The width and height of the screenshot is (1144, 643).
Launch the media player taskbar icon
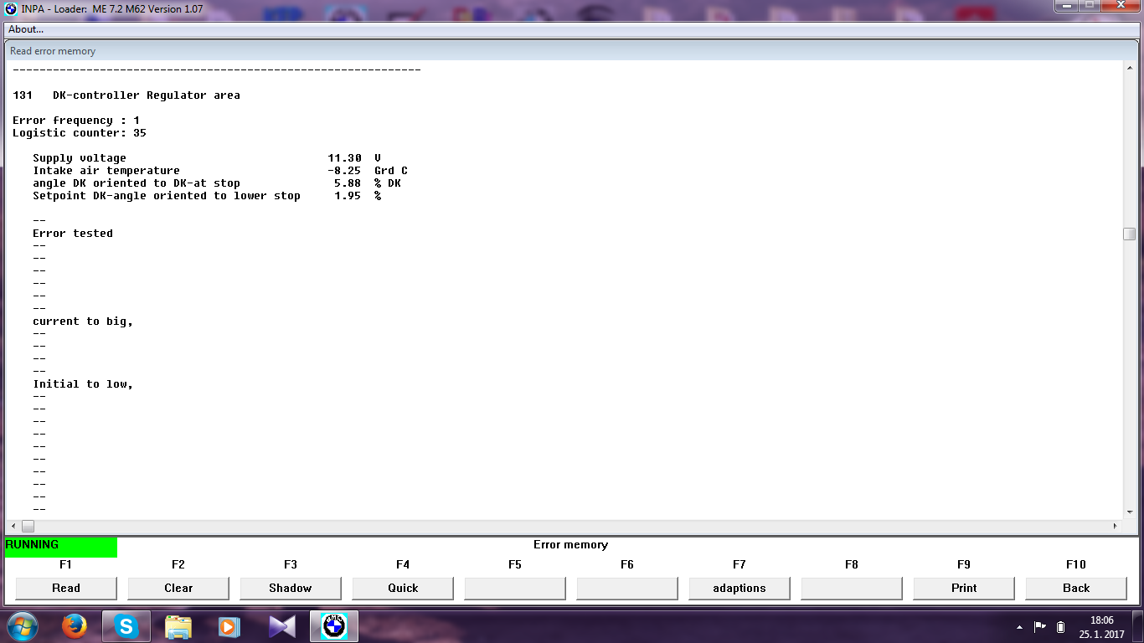(x=229, y=626)
